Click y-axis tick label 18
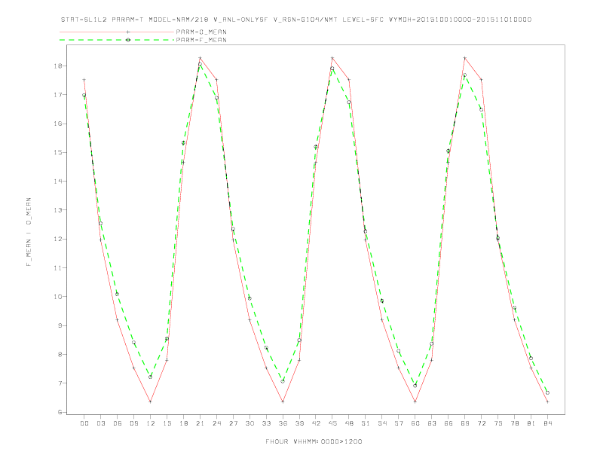Screen dimensions: 597x461 click(x=58, y=66)
